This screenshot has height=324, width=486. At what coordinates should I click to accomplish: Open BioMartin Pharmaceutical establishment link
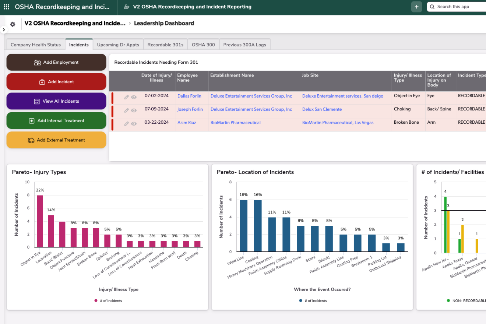pos(235,123)
